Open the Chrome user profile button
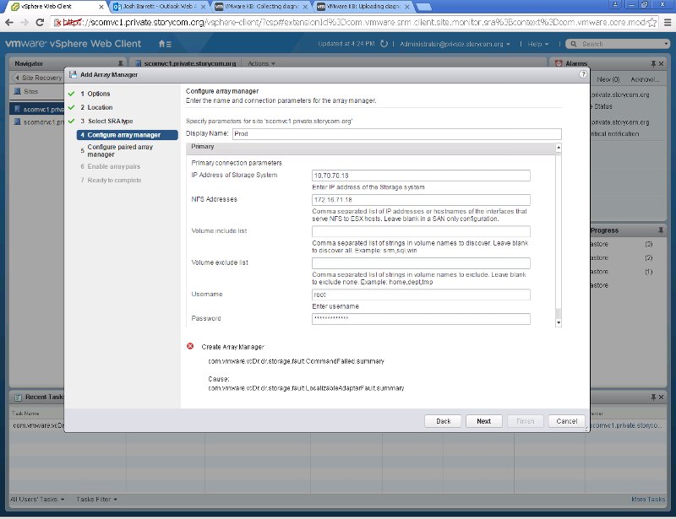This screenshot has width=676, height=519. click(x=615, y=4)
